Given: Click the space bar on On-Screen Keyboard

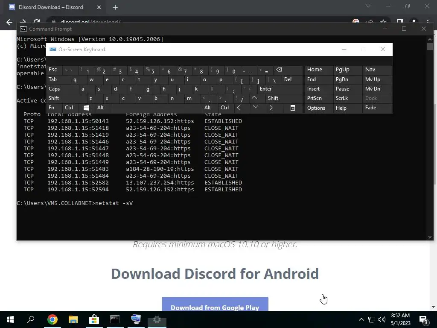Looking at the screenshot, I should (x=156, y=108).
